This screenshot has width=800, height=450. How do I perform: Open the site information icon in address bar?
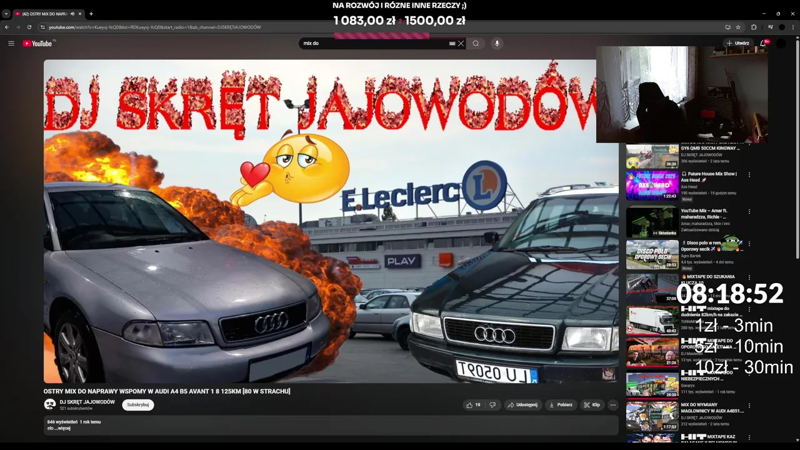pos(42,27)
